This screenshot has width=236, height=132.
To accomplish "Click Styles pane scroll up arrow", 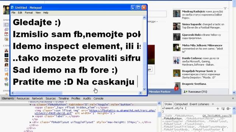I will [234, 109].
